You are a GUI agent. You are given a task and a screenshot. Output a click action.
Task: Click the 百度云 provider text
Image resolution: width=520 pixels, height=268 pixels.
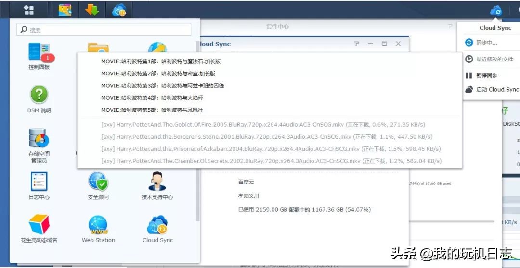(246, 182)
